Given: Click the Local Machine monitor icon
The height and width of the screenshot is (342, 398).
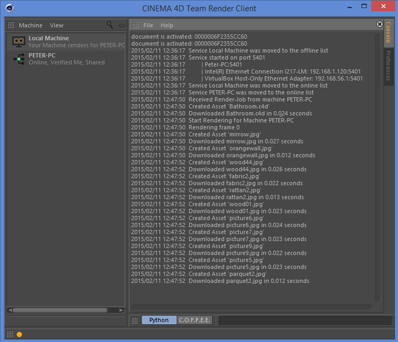Looking at the screenshot, I should point(19,41).
